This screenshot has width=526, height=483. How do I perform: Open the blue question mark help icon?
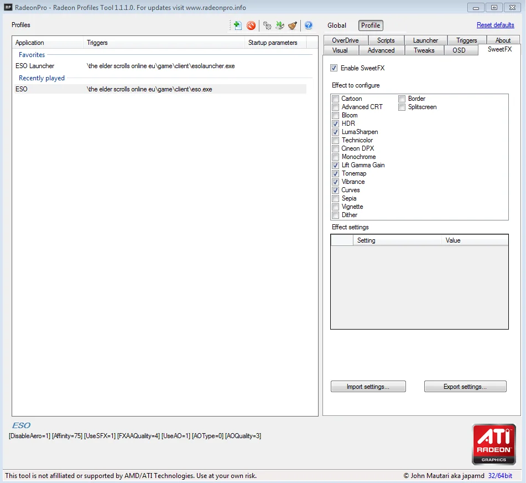(309, 25)
